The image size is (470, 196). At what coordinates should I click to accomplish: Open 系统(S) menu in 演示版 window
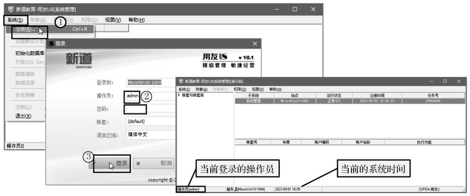click(184, 89)
